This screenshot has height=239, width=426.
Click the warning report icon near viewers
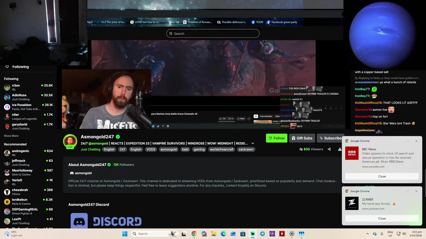pyautogui.click(x=339, y=149)
